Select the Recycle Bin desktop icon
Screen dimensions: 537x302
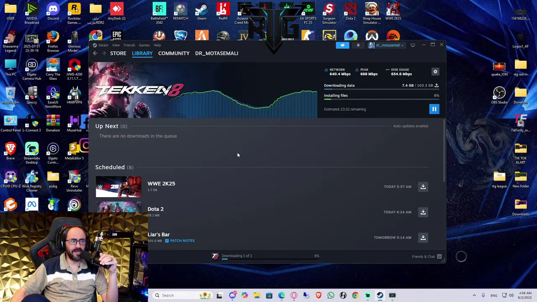10,95
